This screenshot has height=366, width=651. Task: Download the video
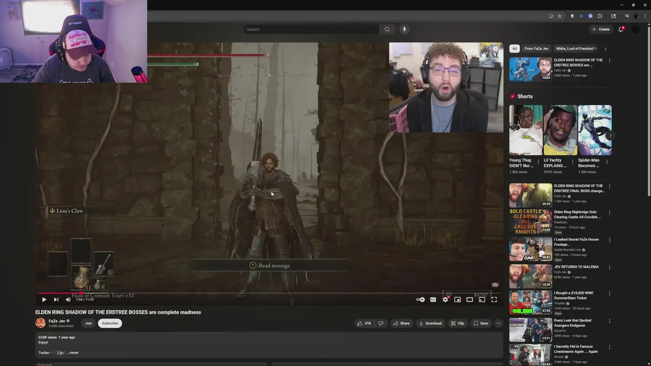[x=430, y=323]
